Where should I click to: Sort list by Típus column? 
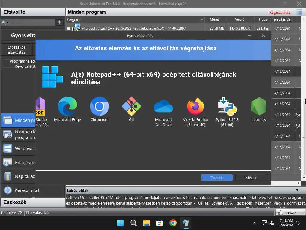point(263,19)
